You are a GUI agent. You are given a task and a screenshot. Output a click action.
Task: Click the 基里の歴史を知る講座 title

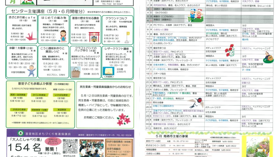pyautogui.click(x=86, y=18)
